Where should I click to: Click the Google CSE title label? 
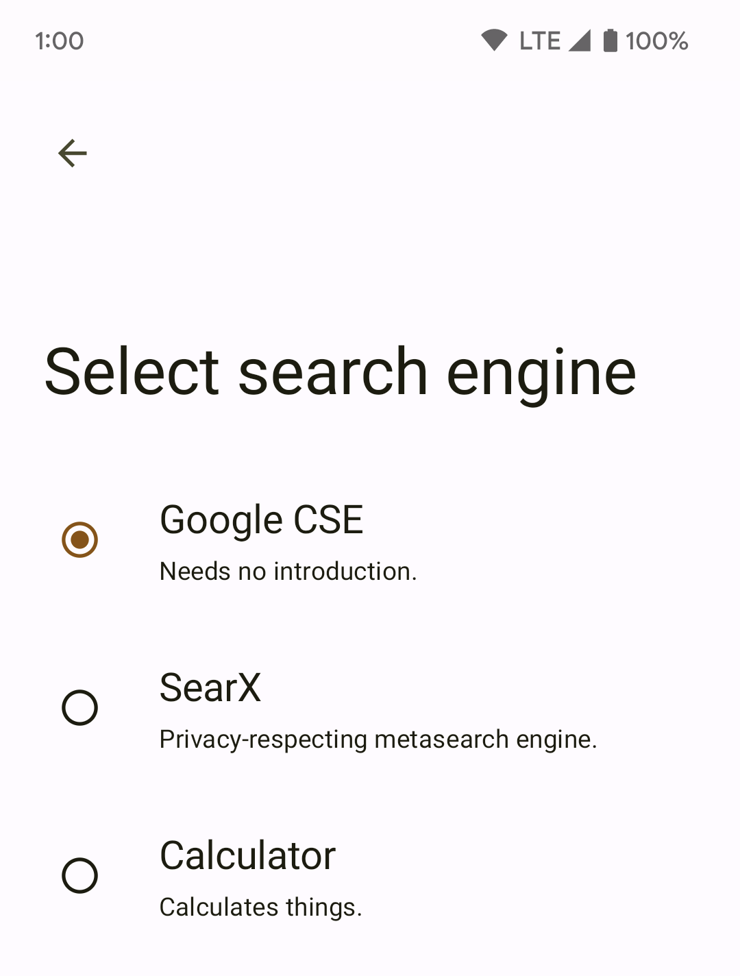(x=261, y=520)
